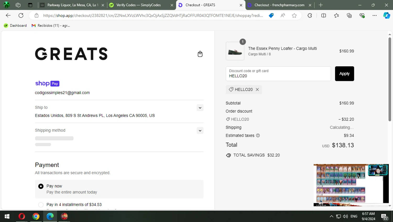The height and width of the screenshot is (222, 393).
Task: Open Opera from the taskbar
Action: click(22, 216)
